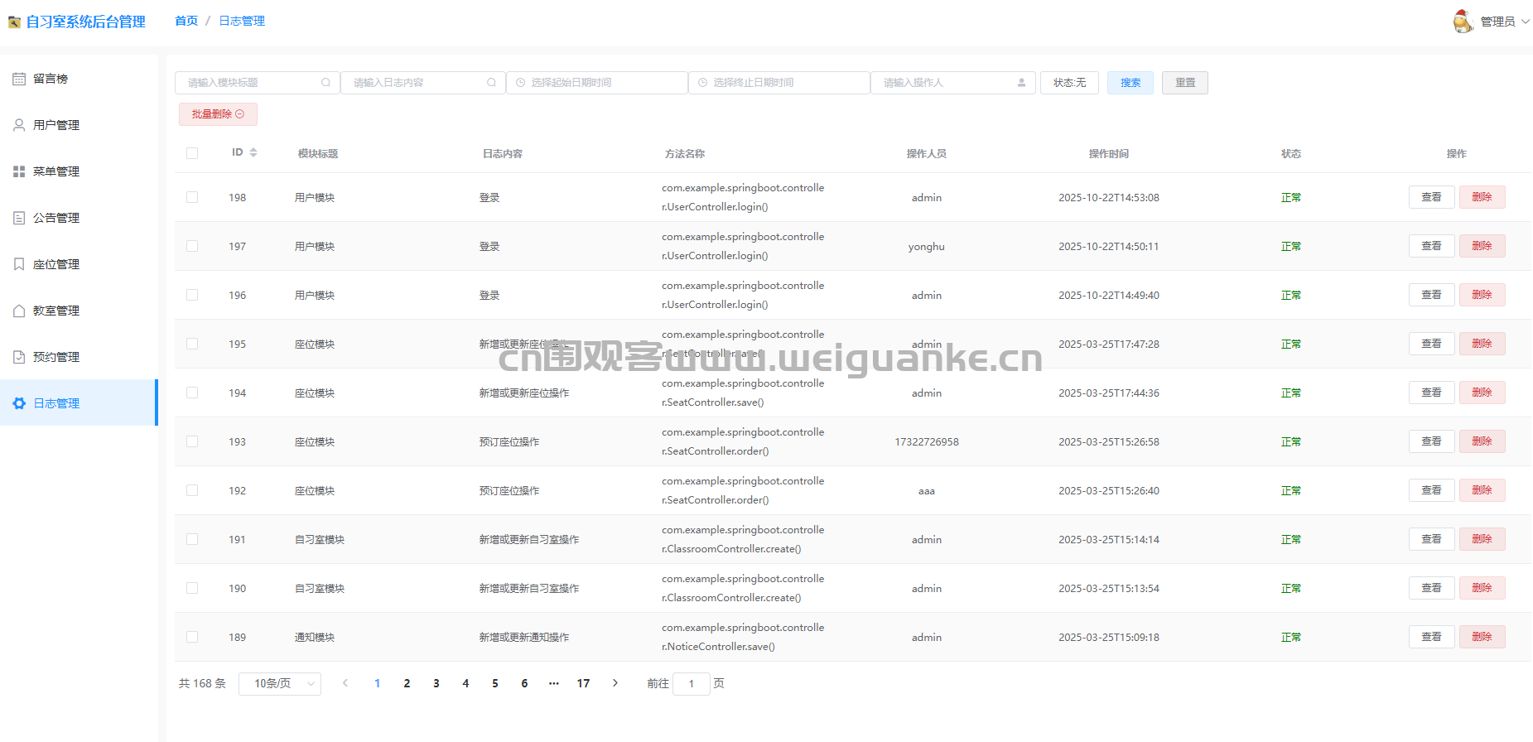
Task: Click the 搜索 search button
Action: [x=1130, y=83]
